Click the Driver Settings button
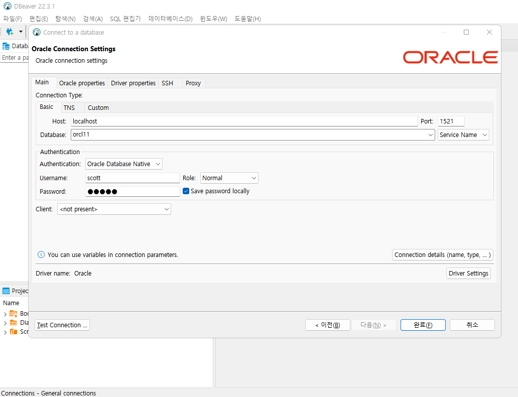This screenshot has height=397, width=518. coord(468,274)
